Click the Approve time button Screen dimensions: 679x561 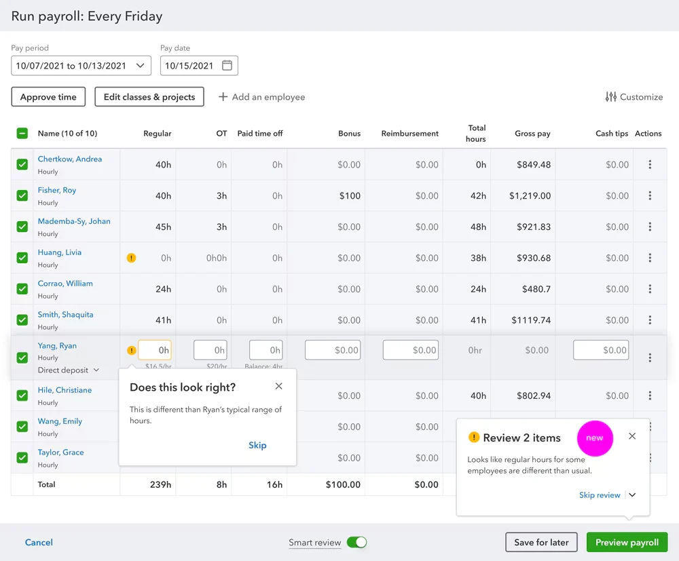pyautogui.click(x=48, y=97)
